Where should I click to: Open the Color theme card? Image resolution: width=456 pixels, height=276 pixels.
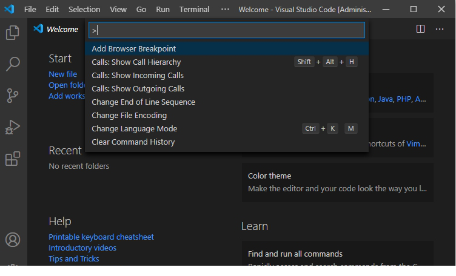[x=338, y=183]
